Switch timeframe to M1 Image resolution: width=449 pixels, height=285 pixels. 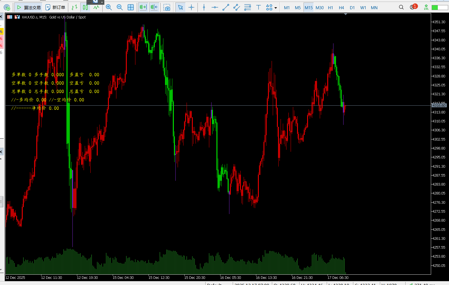click(x=287, y=8)
